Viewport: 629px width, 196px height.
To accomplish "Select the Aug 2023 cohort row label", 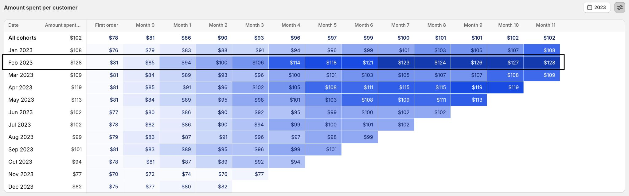I will (21, 137).
